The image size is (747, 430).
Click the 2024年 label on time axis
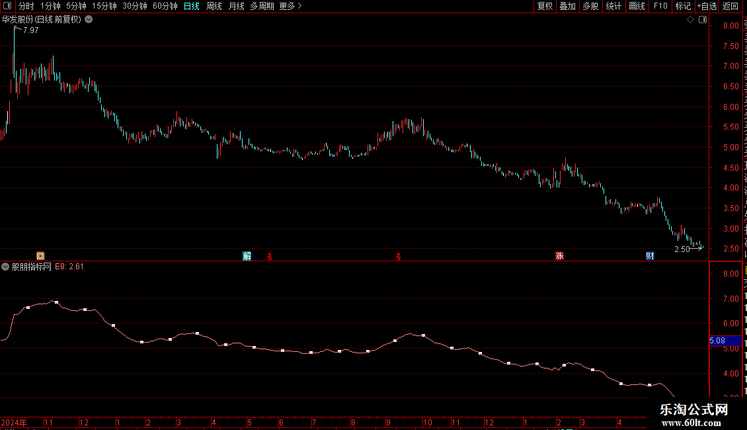[14, 423]
